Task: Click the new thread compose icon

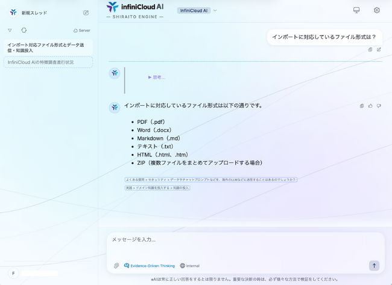Action: [x=86, y=13]
